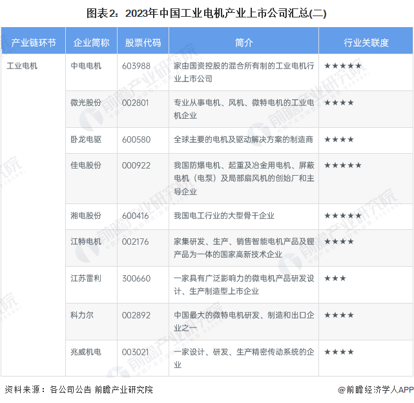
Task: Select company name '兆威机电'
Action: 86,351
